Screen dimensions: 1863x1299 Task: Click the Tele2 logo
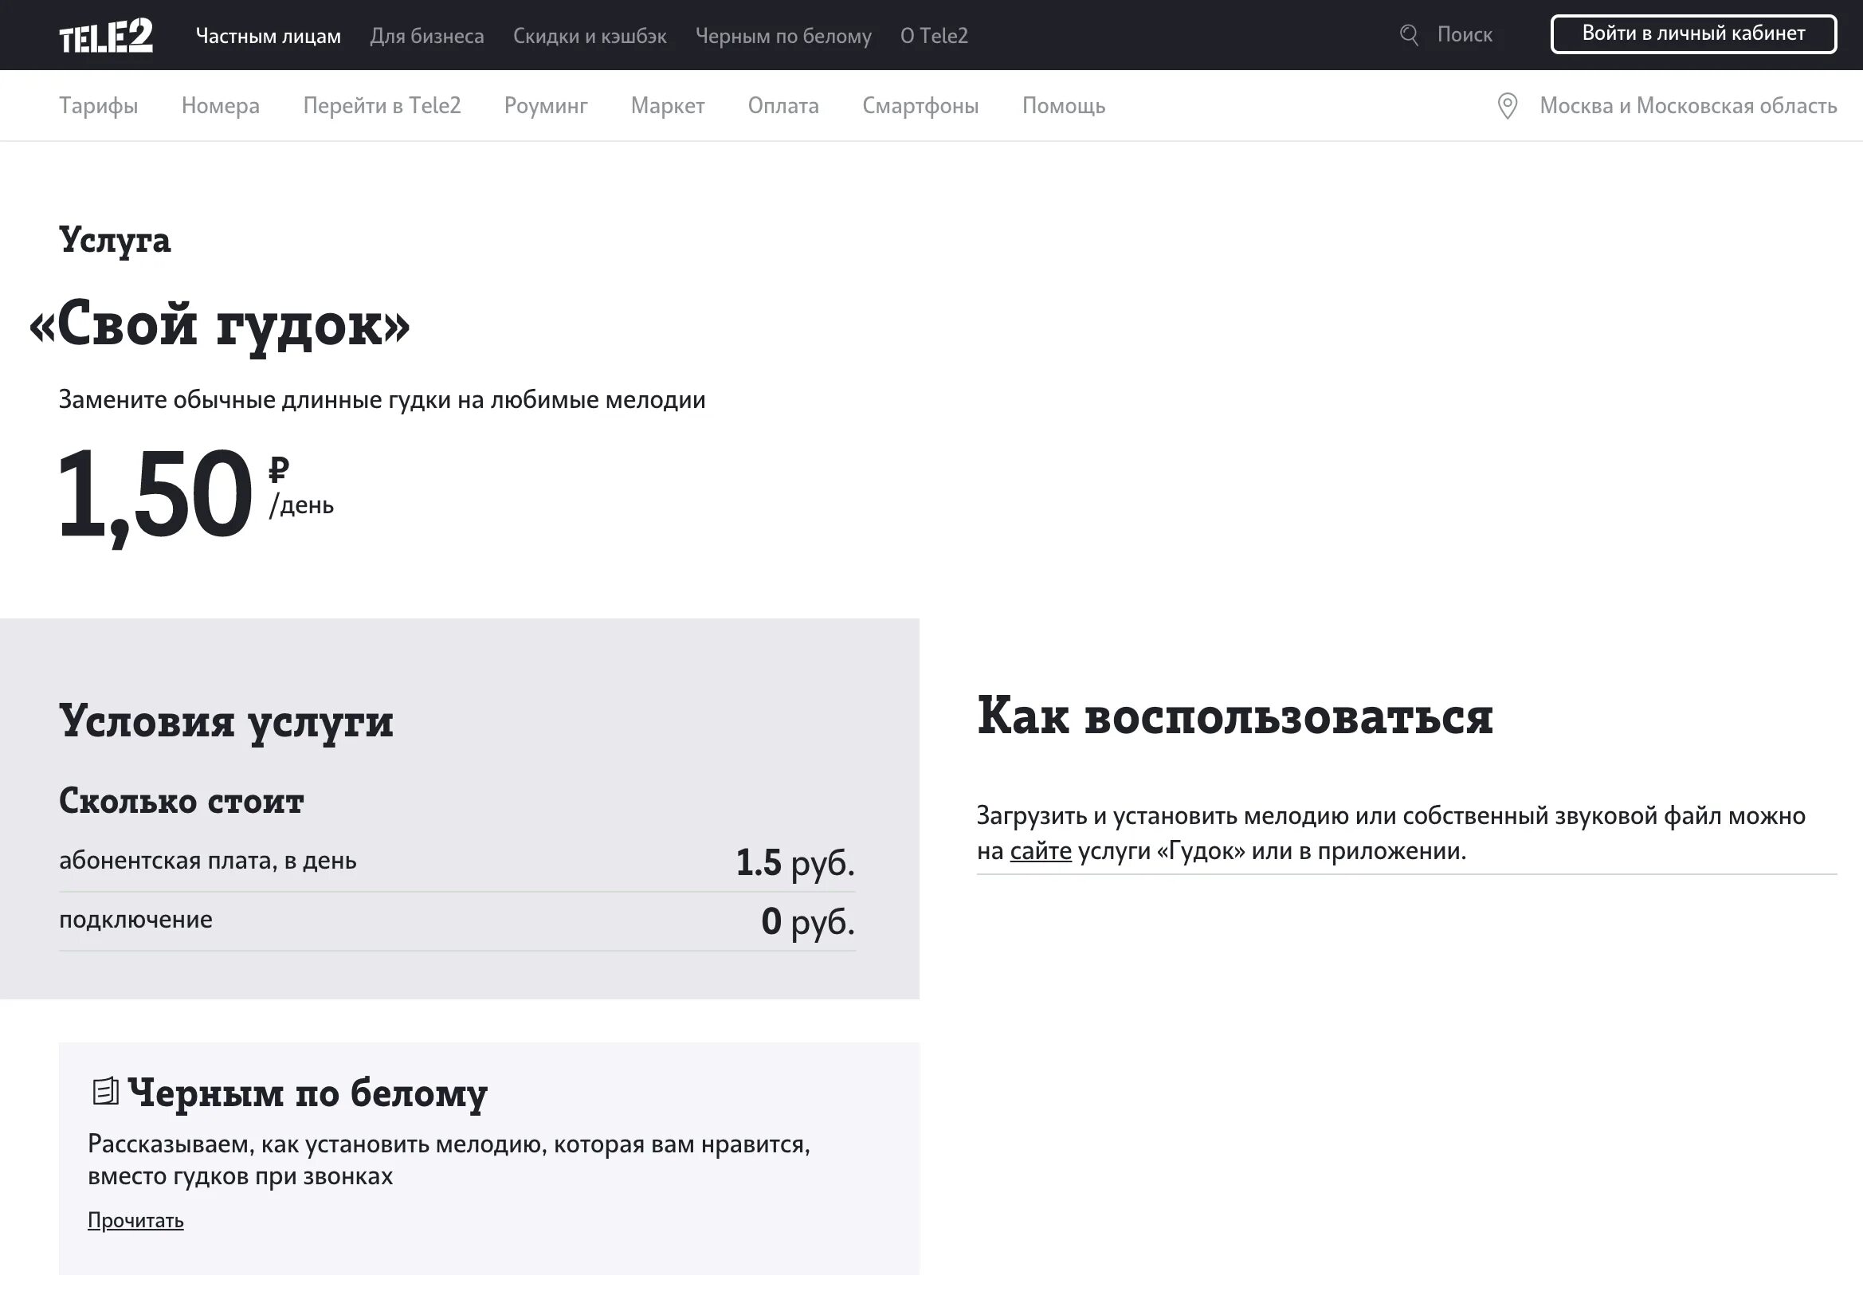click(x=105, y=37)
